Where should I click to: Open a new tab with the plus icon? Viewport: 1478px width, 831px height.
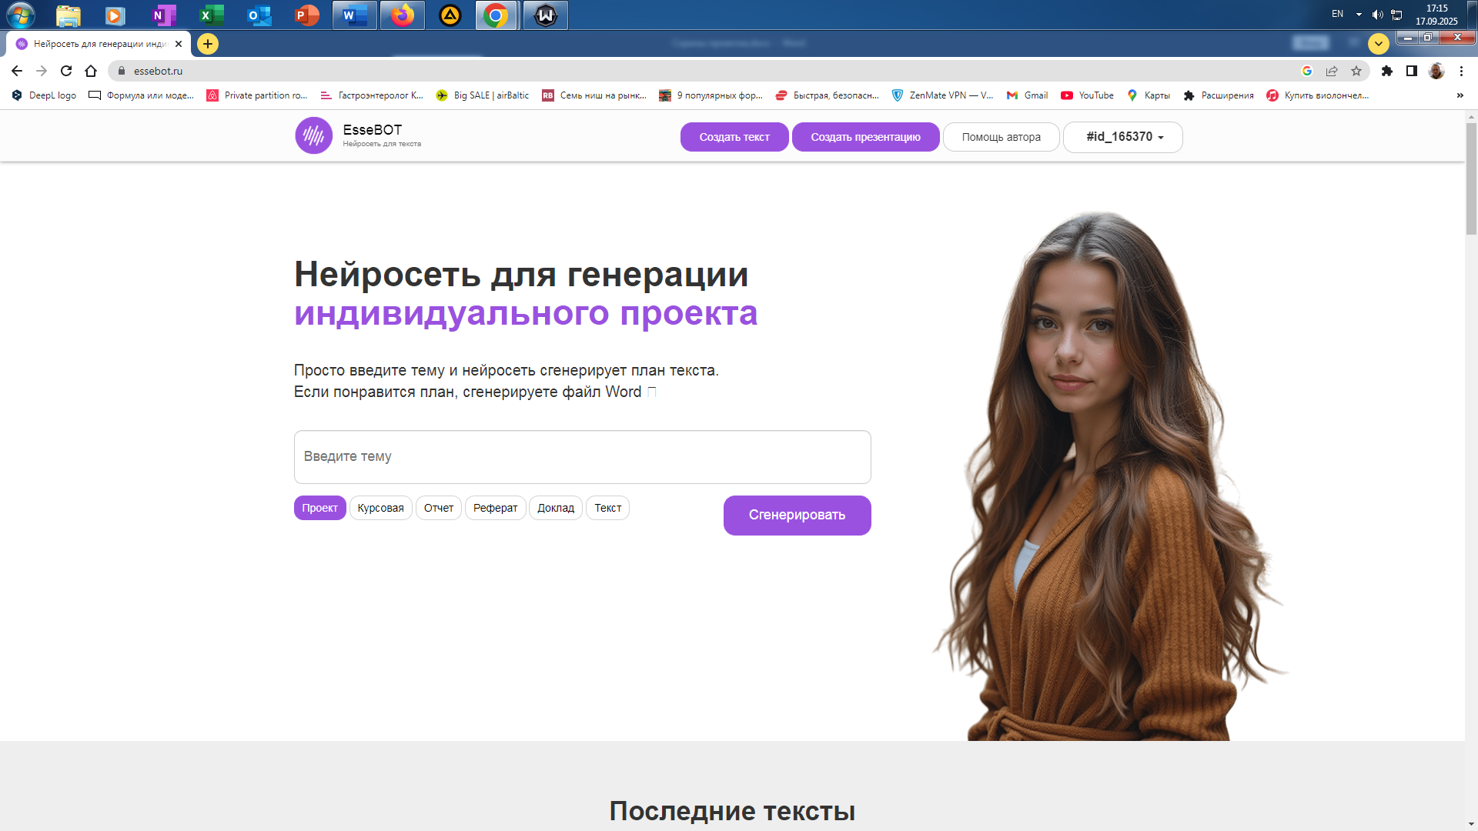(208, 44)
